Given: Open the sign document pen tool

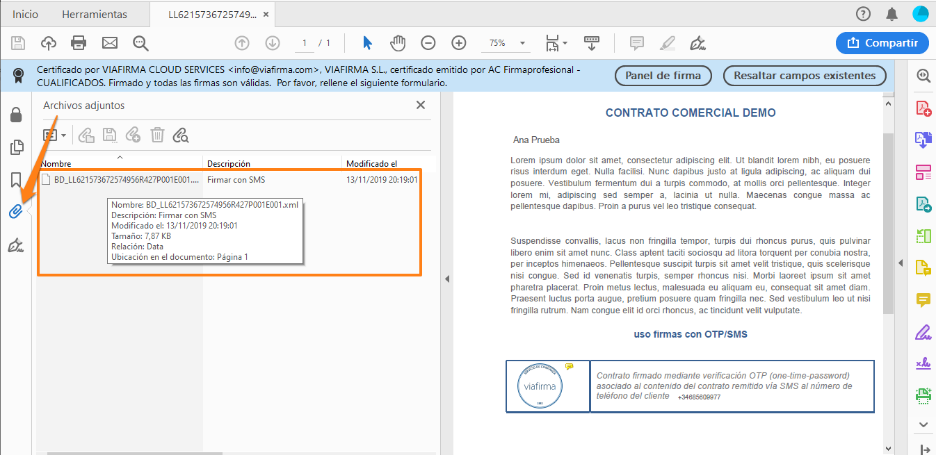Looking at the screenshot, I should (x=698, y=43).
